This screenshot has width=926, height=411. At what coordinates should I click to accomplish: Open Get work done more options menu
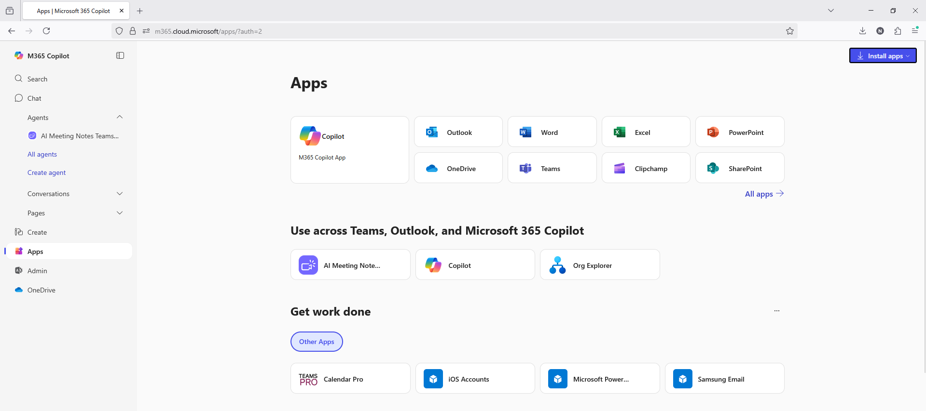(776, 311)
